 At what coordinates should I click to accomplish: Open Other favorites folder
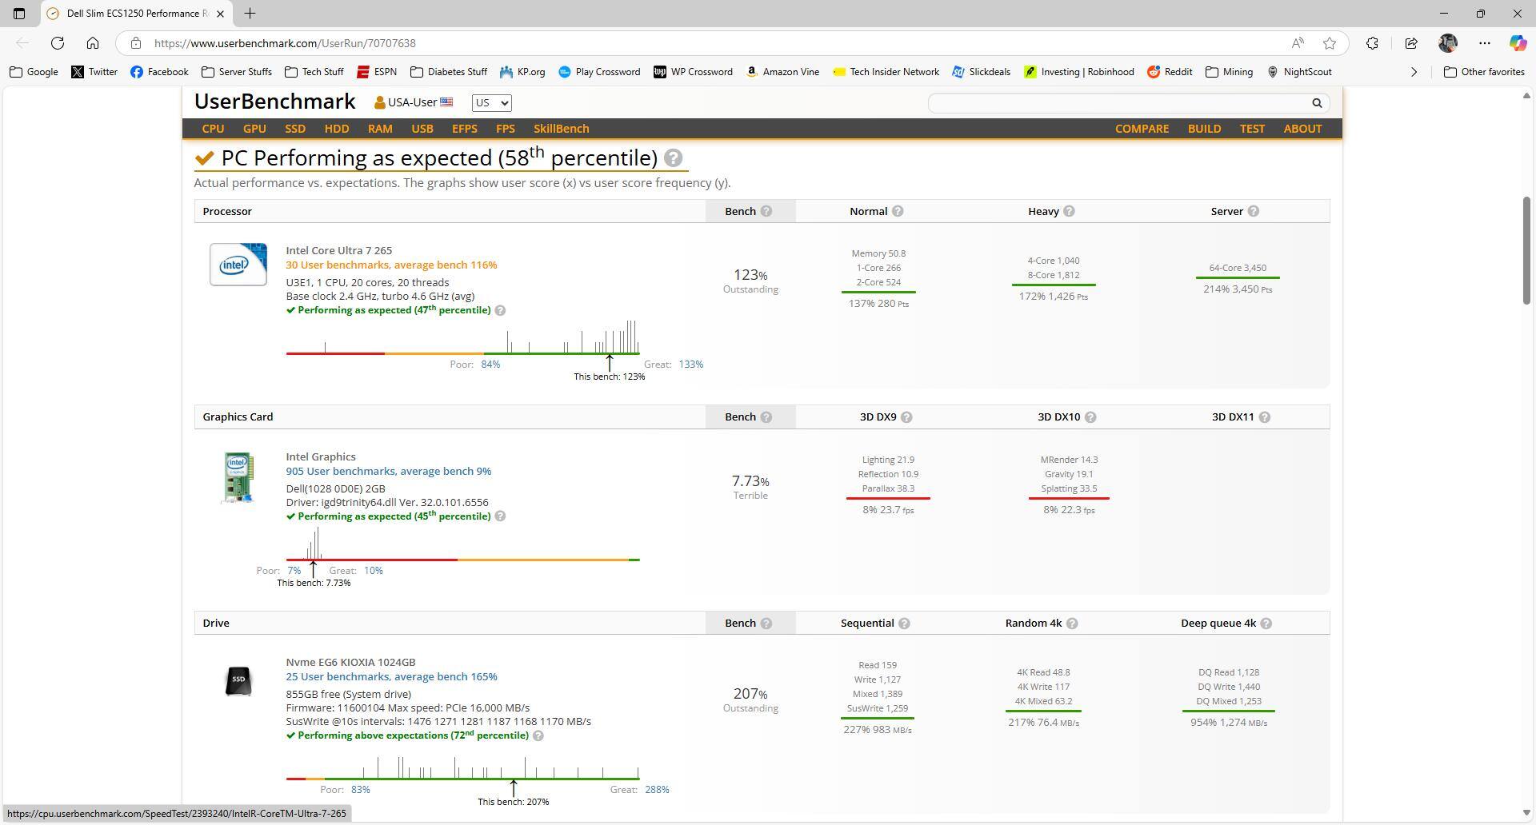[1484, 72]
